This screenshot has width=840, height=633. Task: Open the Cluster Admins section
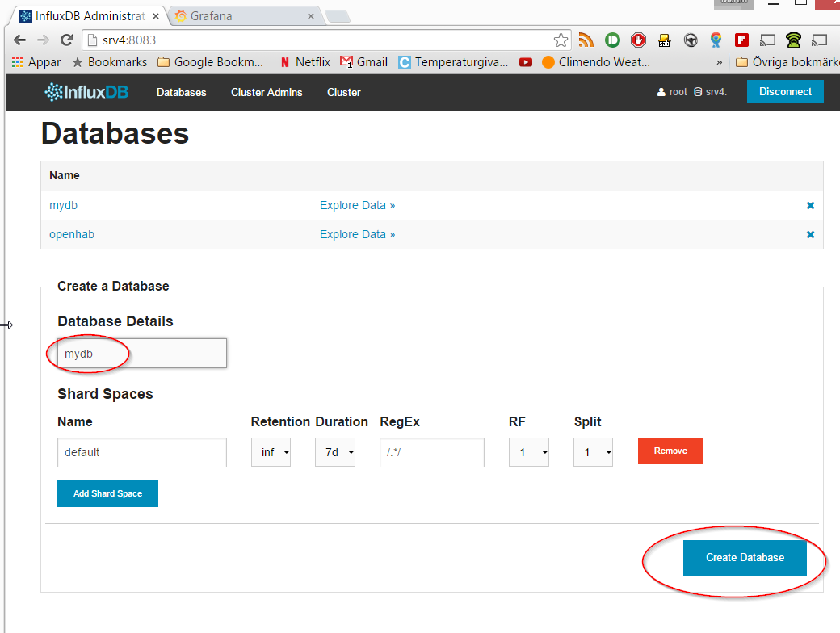[267, 92]
